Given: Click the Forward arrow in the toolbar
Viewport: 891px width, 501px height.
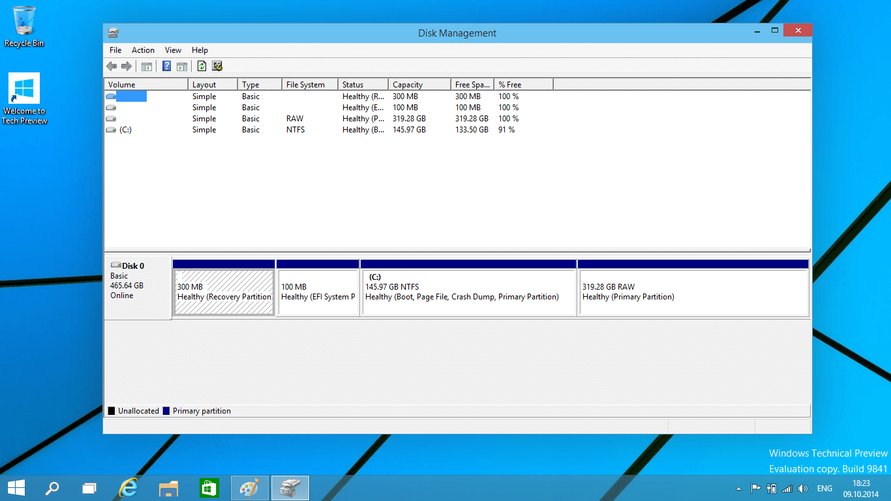Looking at the screenshot, I should [127, 66].
